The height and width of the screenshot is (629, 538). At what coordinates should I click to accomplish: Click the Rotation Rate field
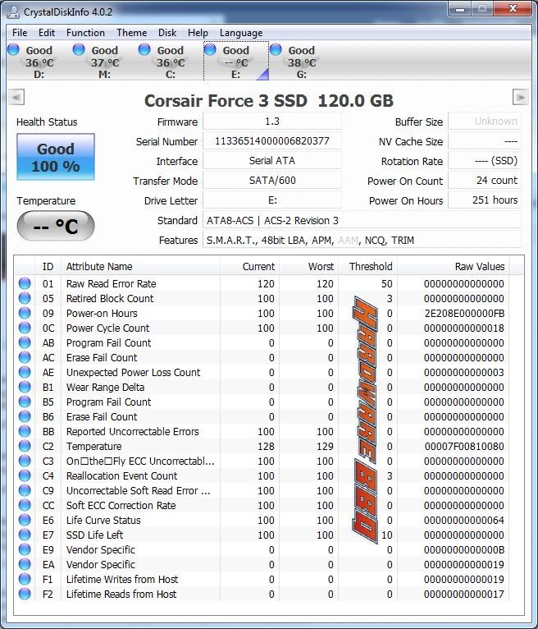[x=485, y=160]
